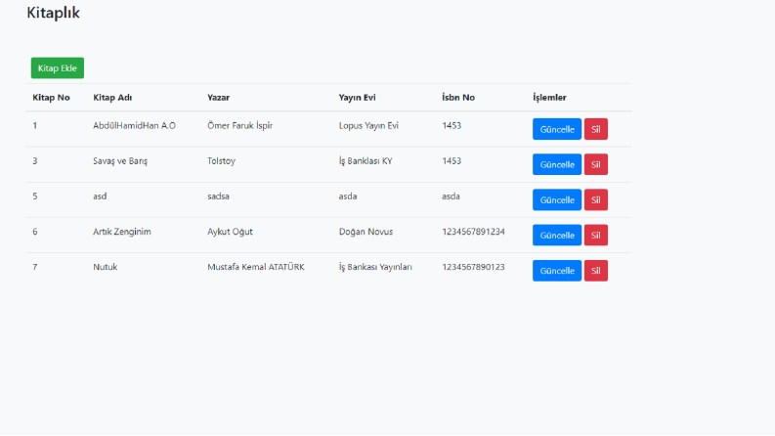
Task: Delete the Nutuk book with Sil
Action: tap(595, 271)
